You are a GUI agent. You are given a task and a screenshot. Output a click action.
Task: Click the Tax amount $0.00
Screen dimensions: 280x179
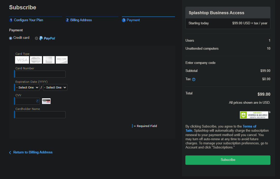[x=266, y=79]
